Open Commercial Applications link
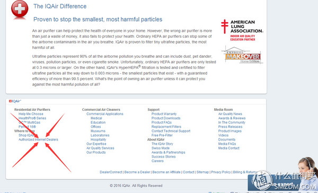Screen dimensions: 318x193 104,114
